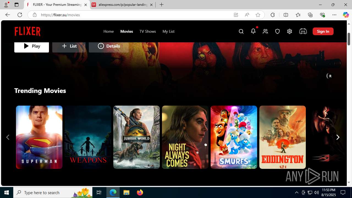352x198 pixels.
Task: Open Collections in the browser toolbar
Action: [310, 15]
